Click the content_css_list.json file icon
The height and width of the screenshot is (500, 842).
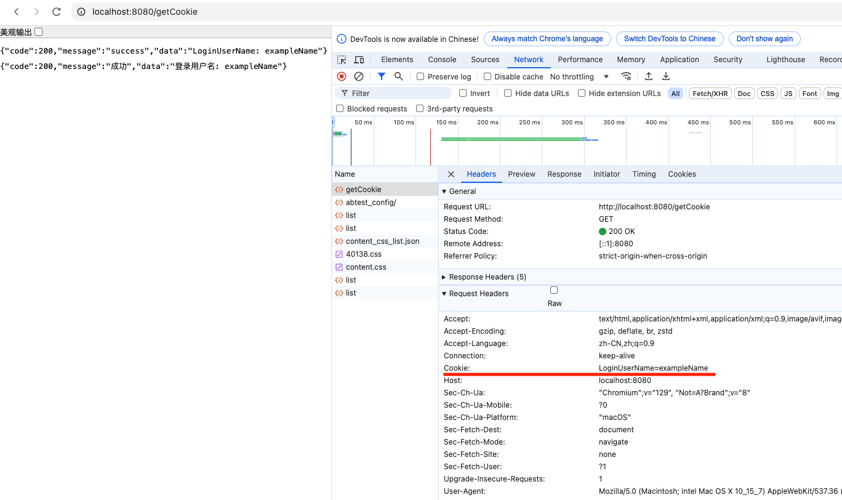click(x=339, y=241)
